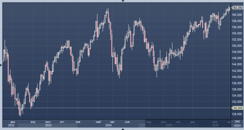Click the 545 value in the corner box

(x=237, y=122)
